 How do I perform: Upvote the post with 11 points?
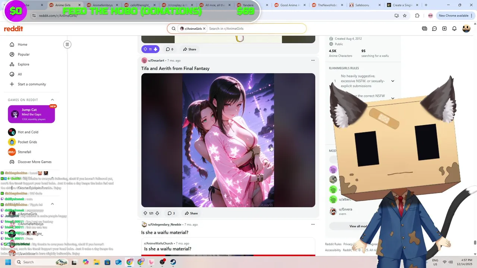pos(145,49)
